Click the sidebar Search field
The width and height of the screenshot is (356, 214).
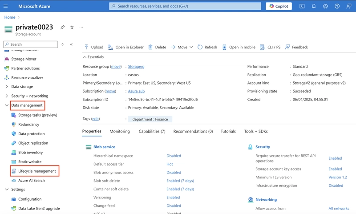[31, 44]
